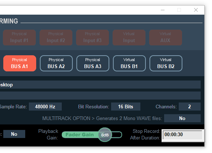
Task: Enable Virtual BUS B1 recording
Action: (x=129, y=63)
